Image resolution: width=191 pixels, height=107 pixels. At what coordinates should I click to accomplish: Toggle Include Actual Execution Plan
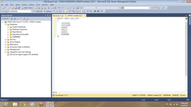click(70, 11)
